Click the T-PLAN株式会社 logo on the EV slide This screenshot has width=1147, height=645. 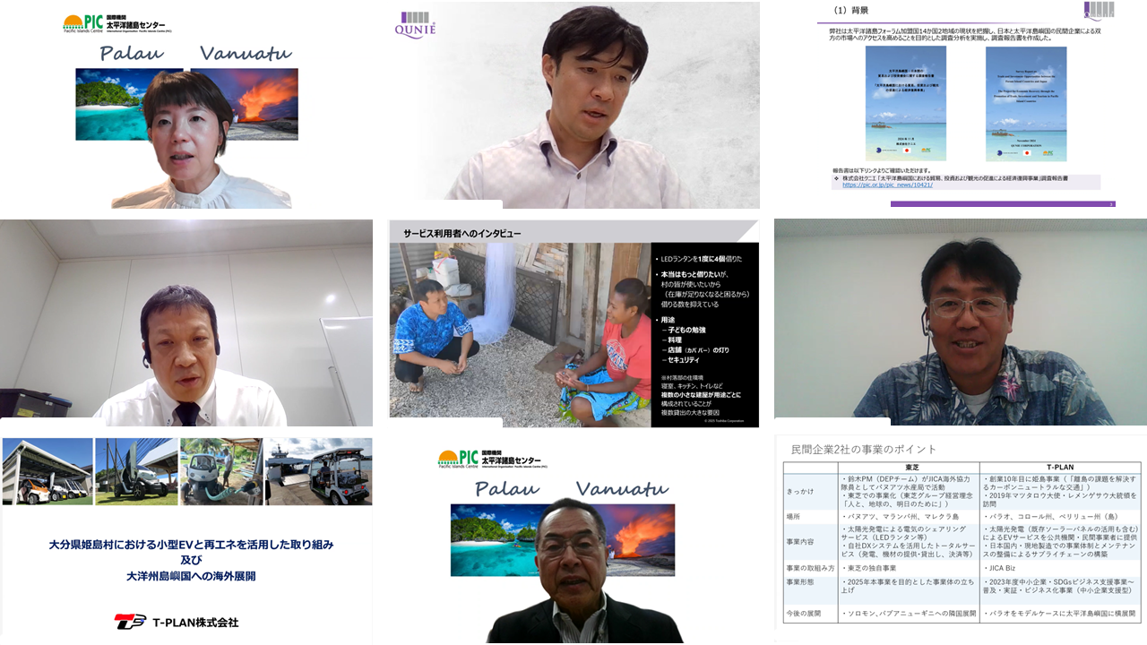coord(177,621)
